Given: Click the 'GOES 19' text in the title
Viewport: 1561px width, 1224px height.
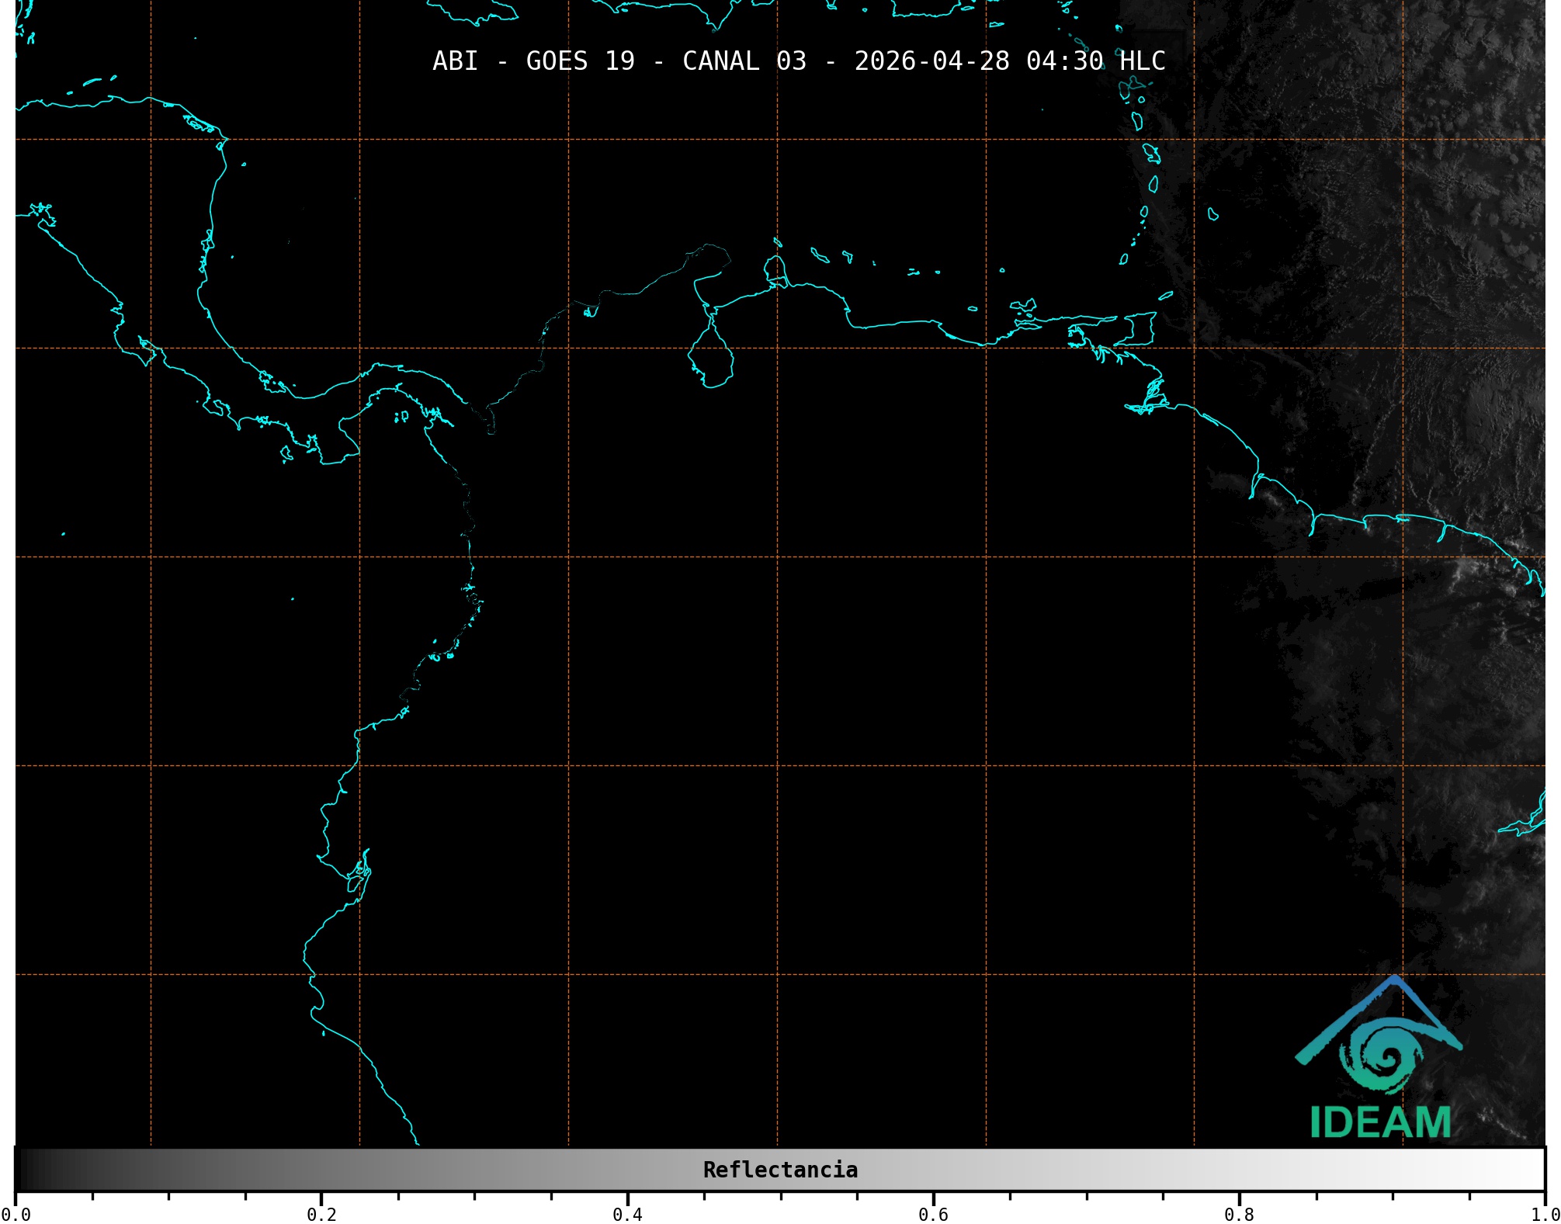Looking at the screenshot, I should tap(580, 61).
